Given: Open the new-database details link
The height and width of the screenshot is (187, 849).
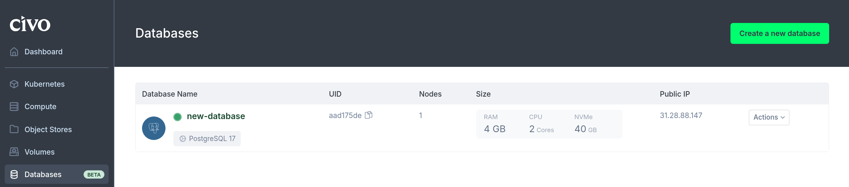Looking at the screenshot, I should click(216, 116).
